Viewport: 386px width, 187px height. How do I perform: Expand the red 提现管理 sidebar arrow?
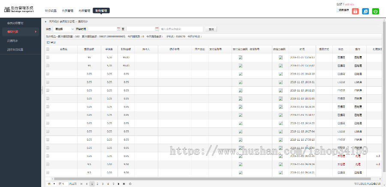pyautogui.click(x=36, y=32)
